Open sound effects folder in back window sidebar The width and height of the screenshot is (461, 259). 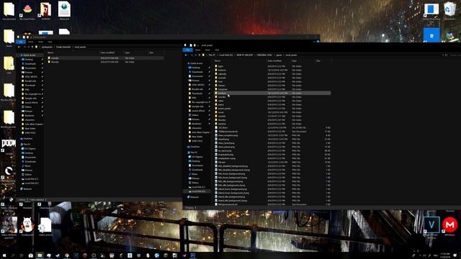pyautogui.click(x=31, y=102)
